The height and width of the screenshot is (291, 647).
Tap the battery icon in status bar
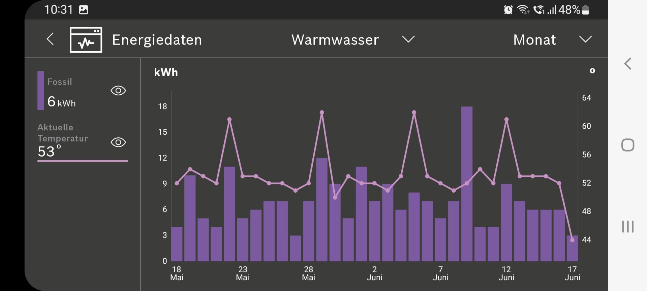click(x=586, y=10)
